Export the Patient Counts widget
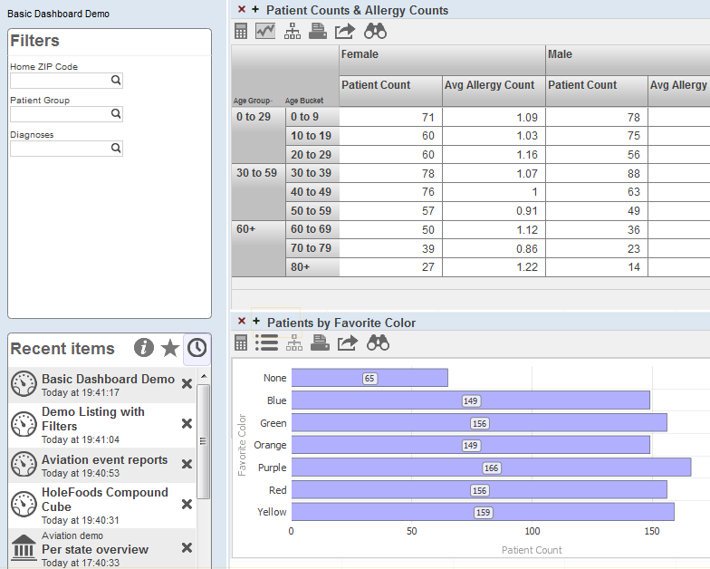The width and height of the screenshot is (710, 569). 344,31
